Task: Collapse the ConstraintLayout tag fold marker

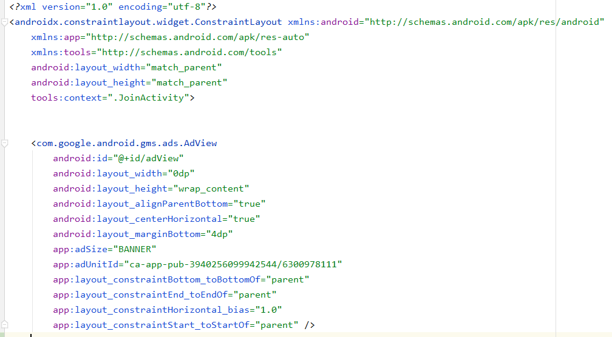Action: tap(4, 22)
